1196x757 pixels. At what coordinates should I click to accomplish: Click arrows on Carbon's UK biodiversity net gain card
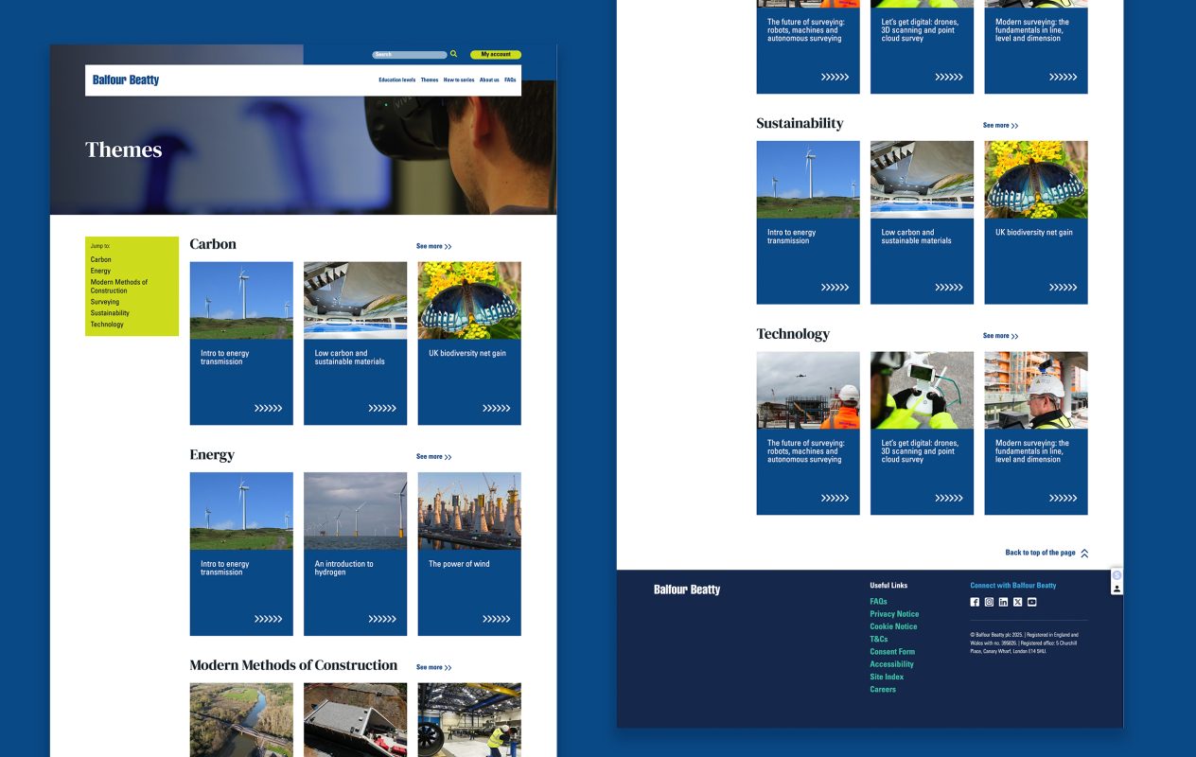(x=496, y=409)
